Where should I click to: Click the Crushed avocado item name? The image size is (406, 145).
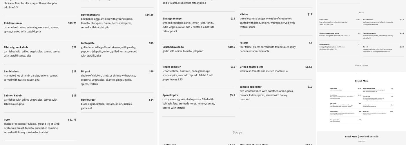point(173,47)
